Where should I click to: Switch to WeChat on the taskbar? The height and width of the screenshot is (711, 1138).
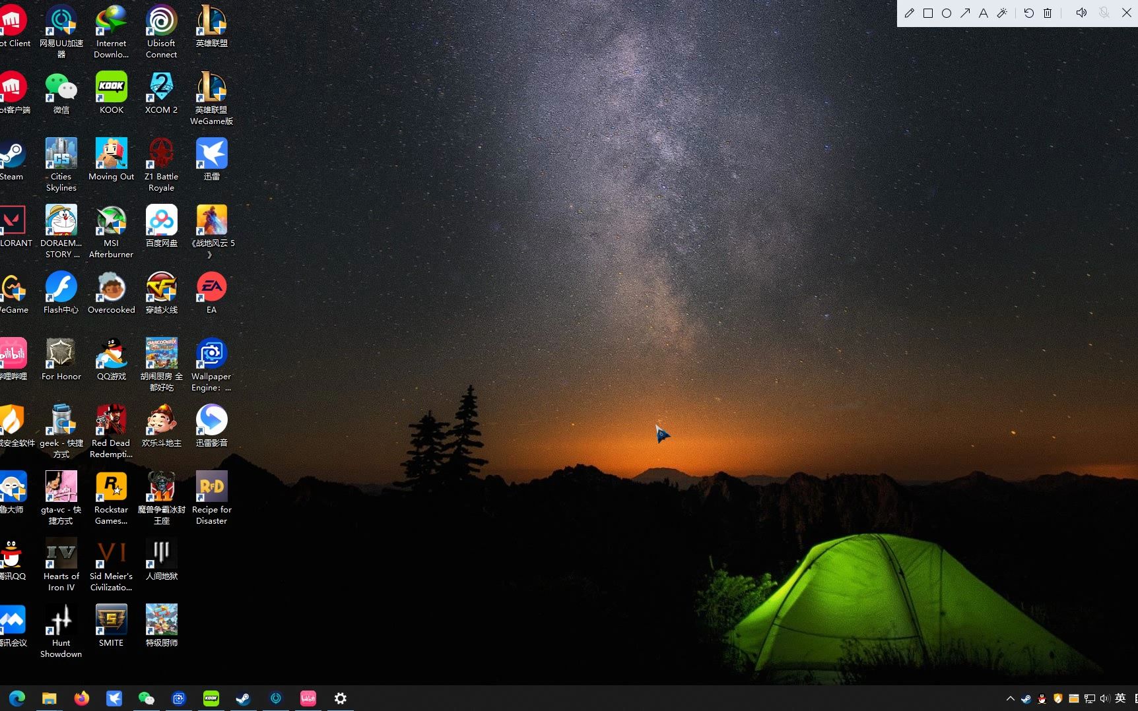147,698
